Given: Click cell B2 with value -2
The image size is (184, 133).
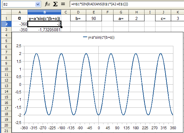Looking at the screenshot, I should [x=45, y=24].
